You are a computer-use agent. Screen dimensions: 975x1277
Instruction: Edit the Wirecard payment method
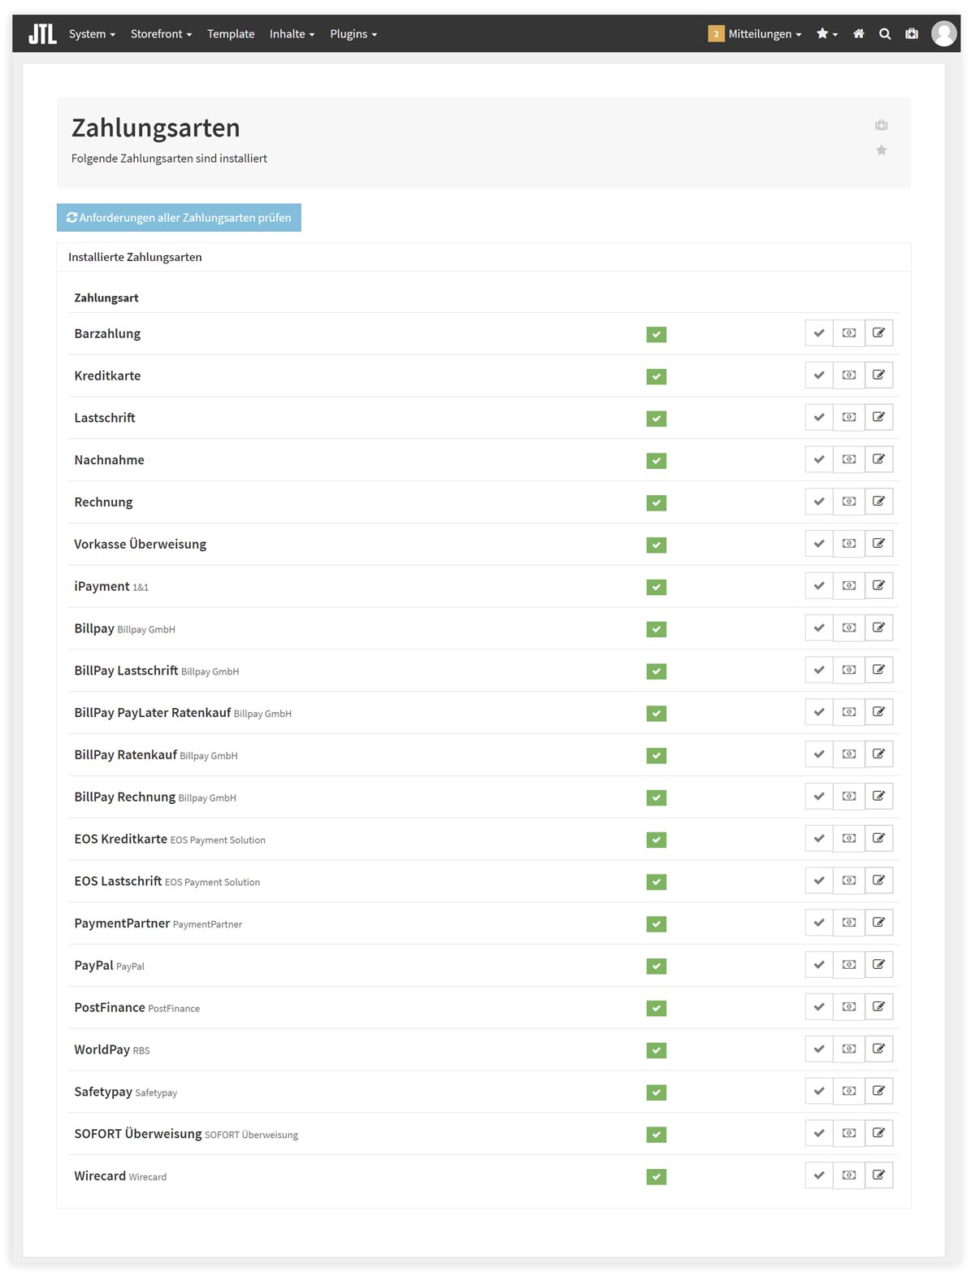pos(878,1175)
